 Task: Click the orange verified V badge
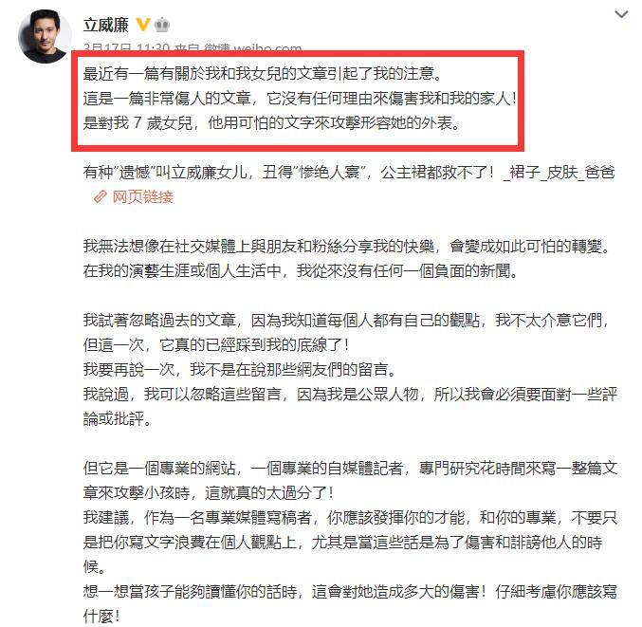coord(143,25)
